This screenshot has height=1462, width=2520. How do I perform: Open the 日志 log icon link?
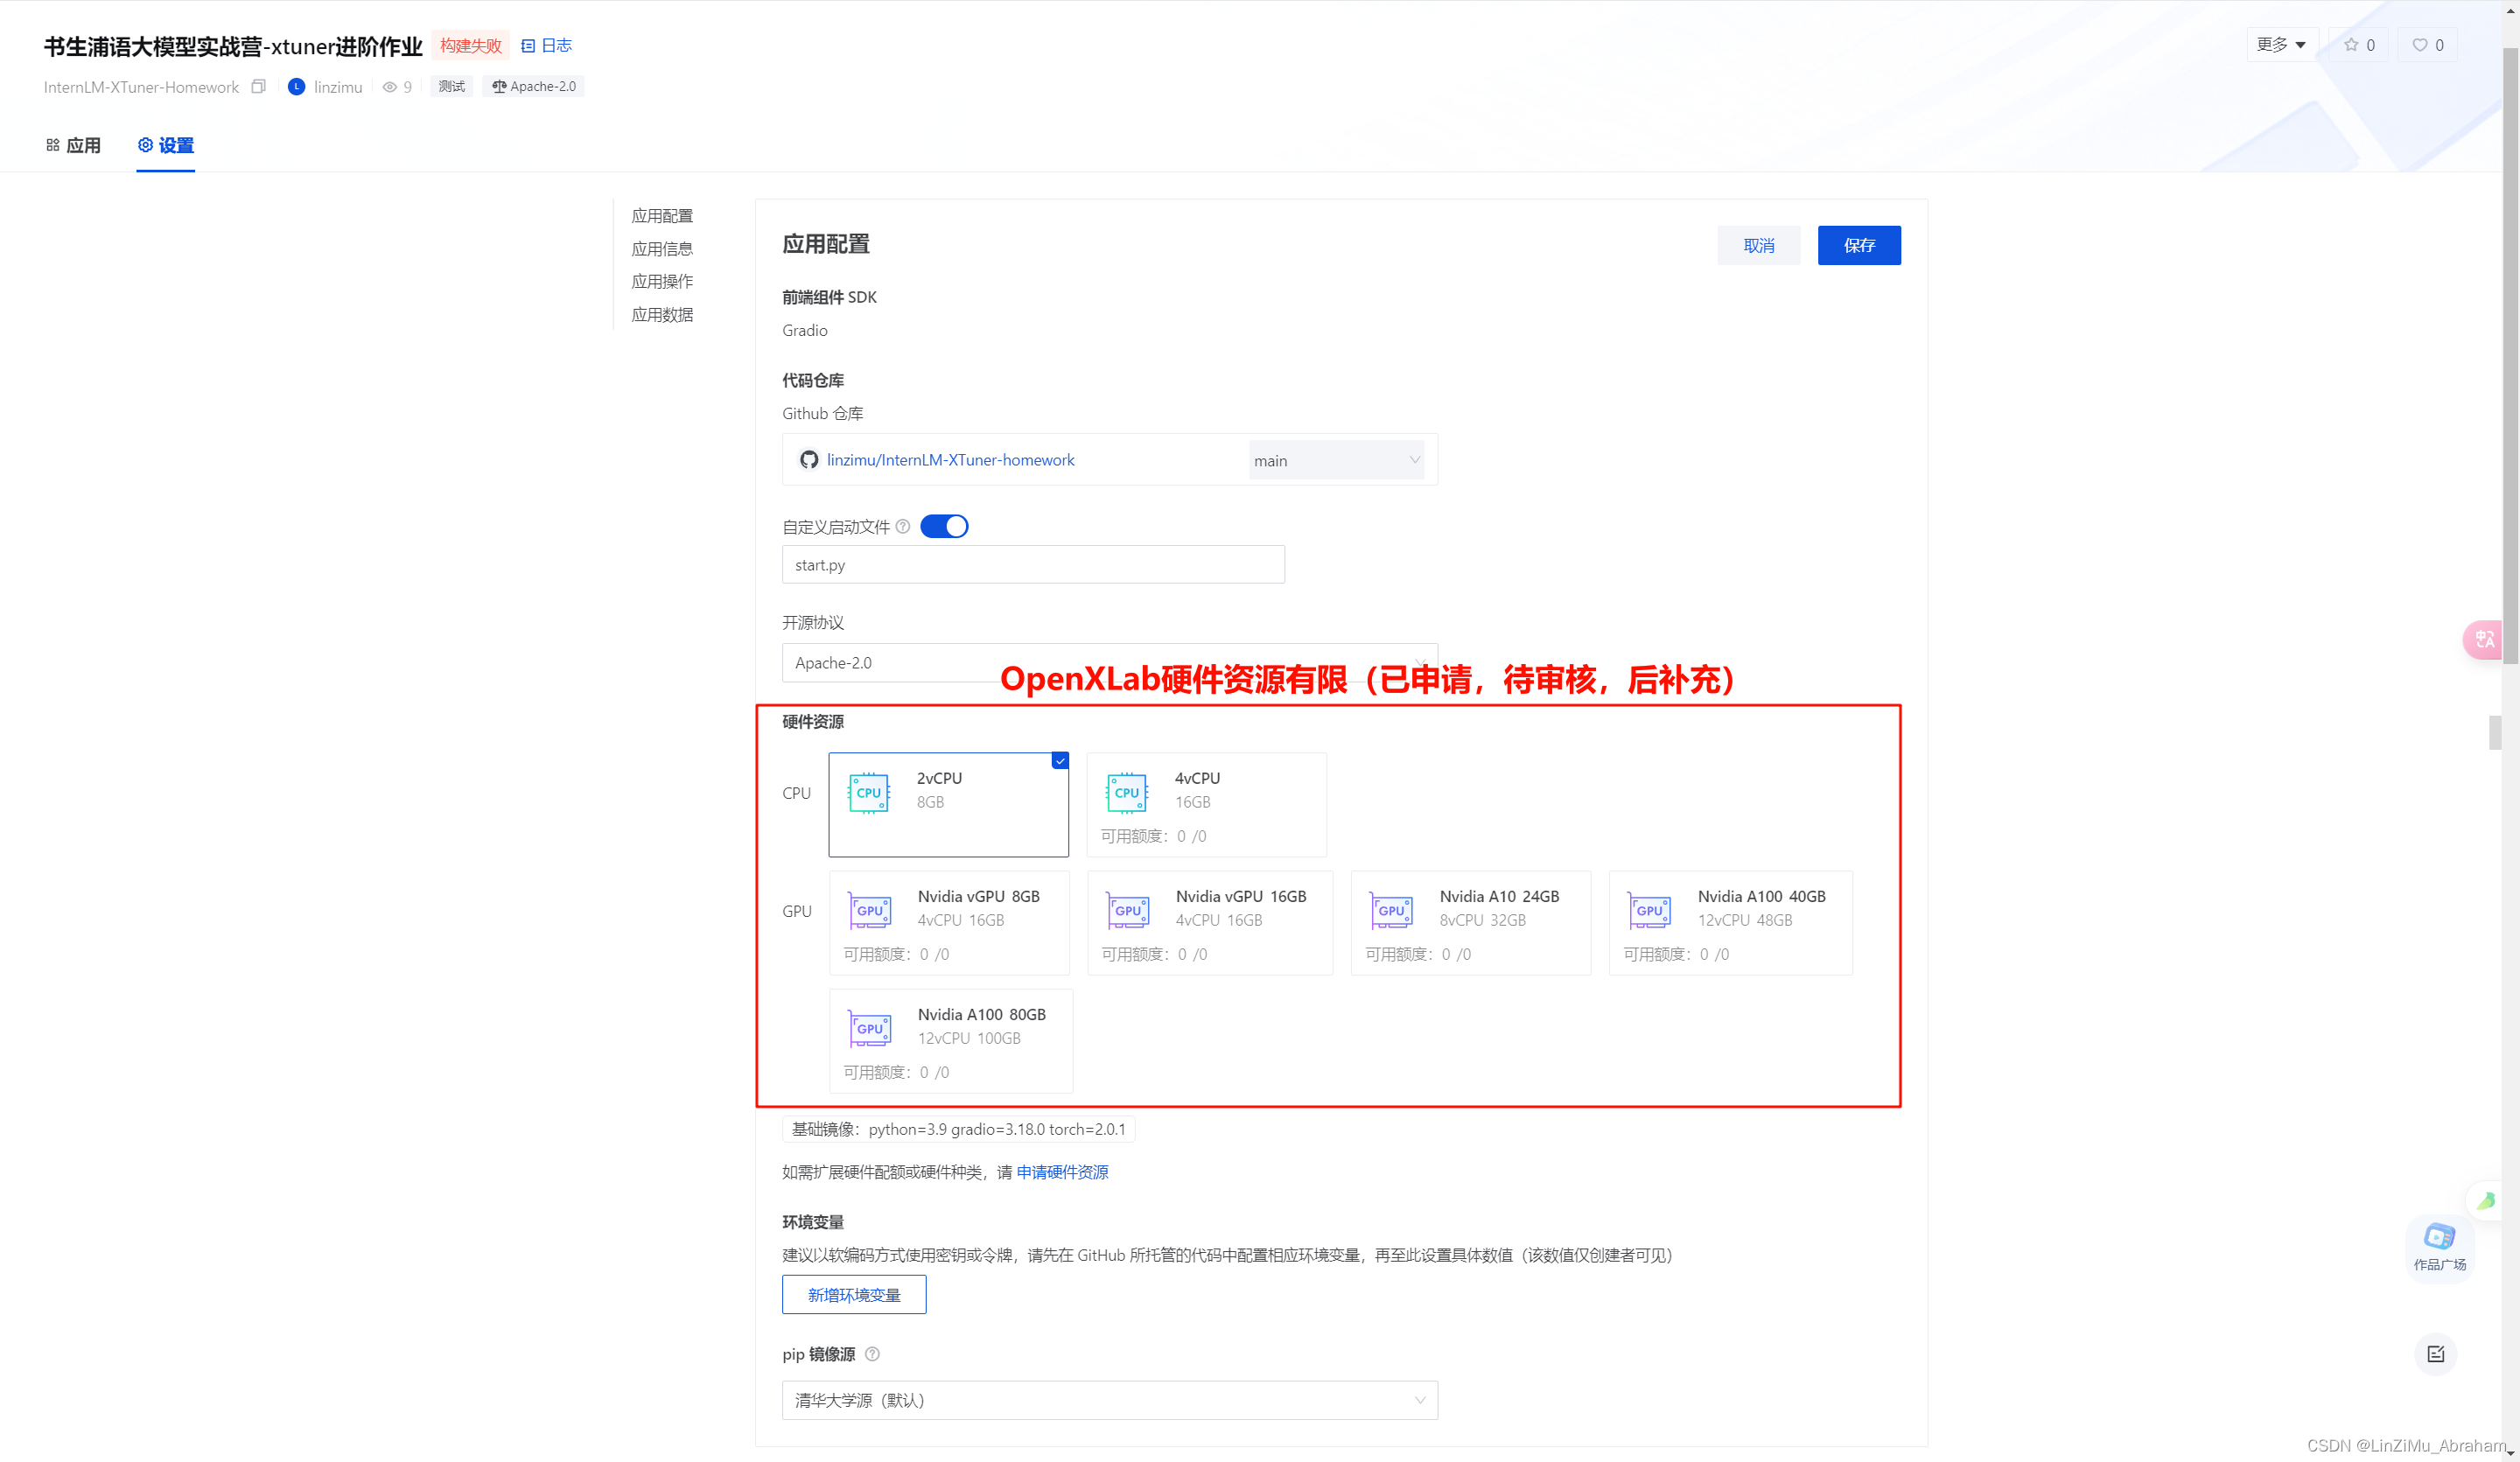pos(546,45)
